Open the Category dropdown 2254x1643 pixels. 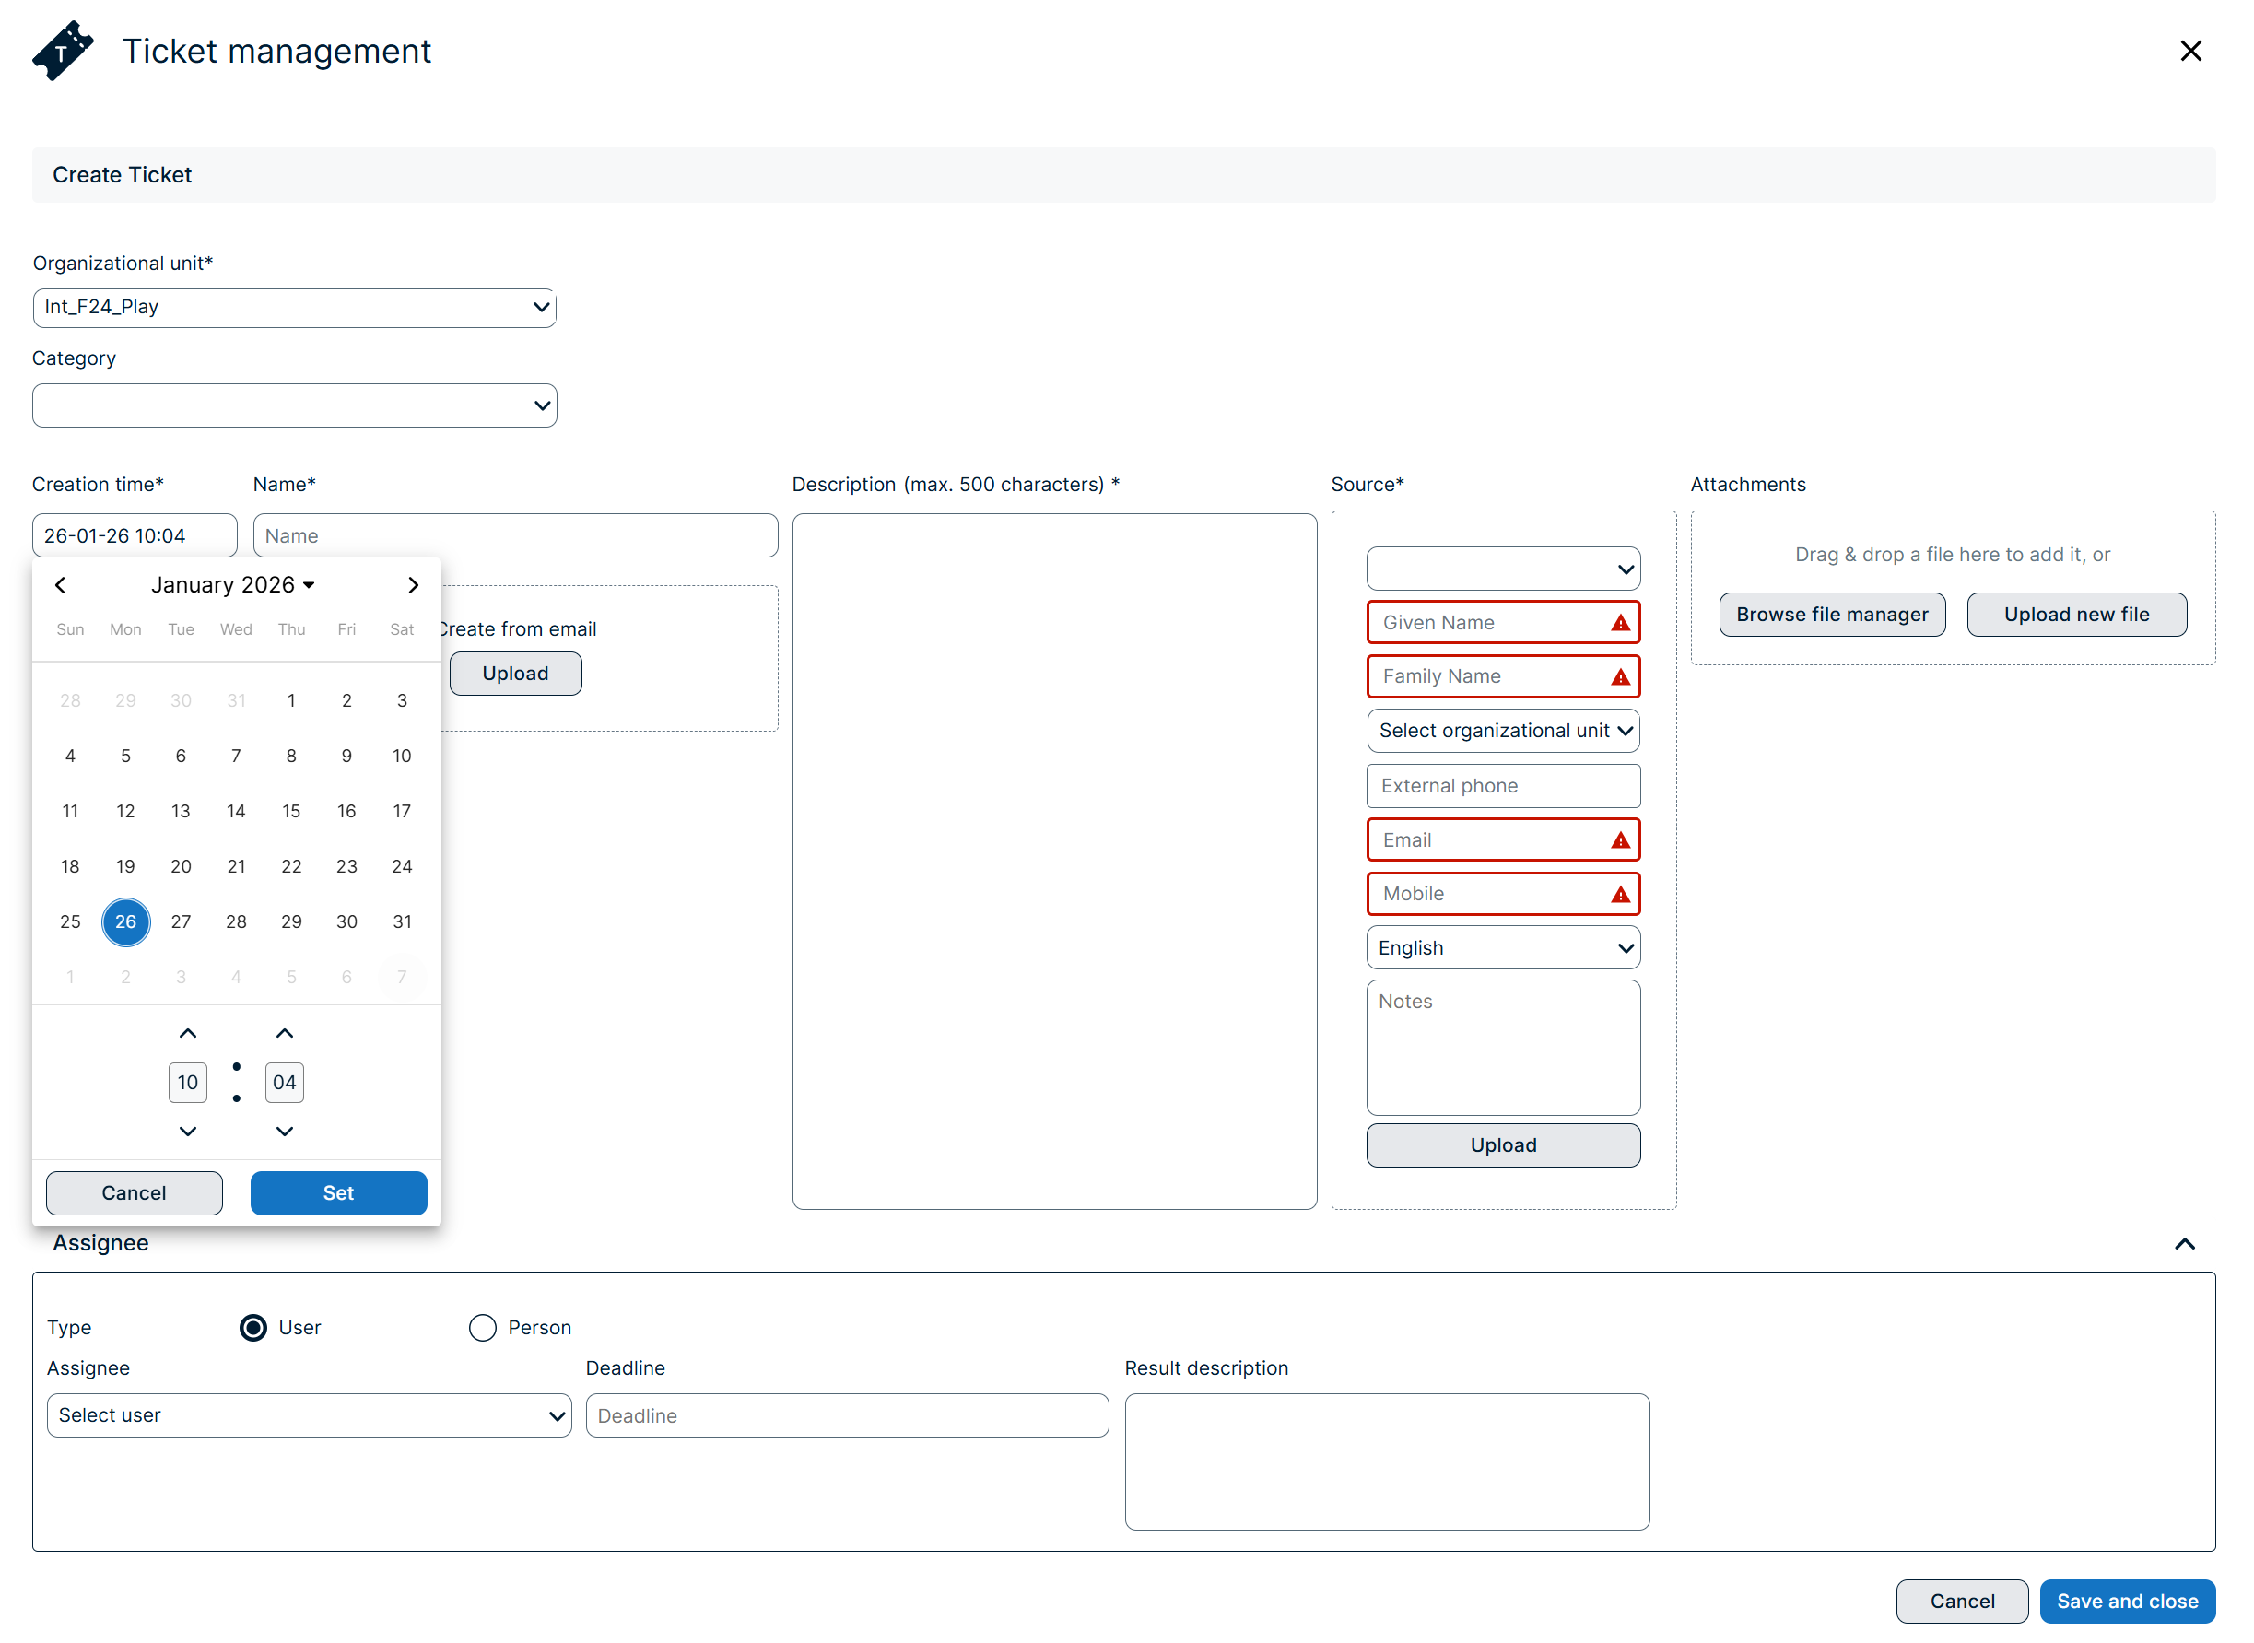(295, 405)
